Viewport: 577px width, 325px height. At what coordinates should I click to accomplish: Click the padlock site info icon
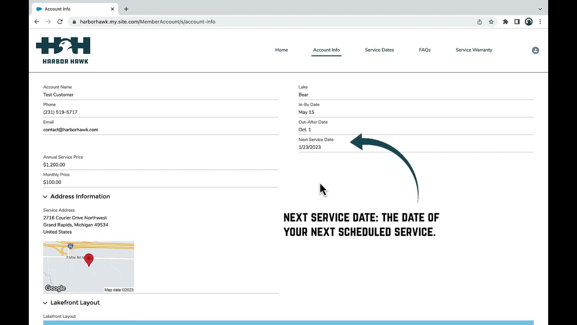[74, 22]
